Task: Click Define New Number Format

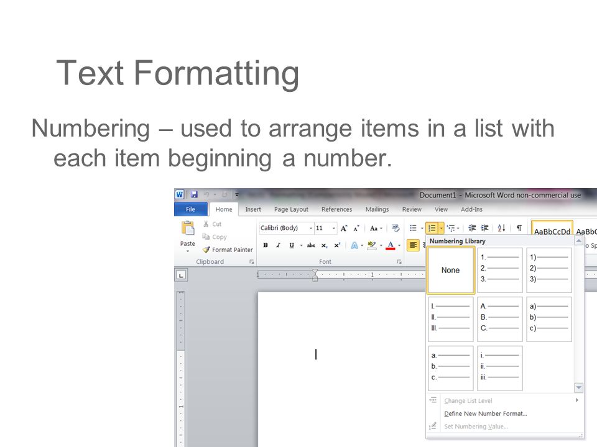Action: [504, 413]
